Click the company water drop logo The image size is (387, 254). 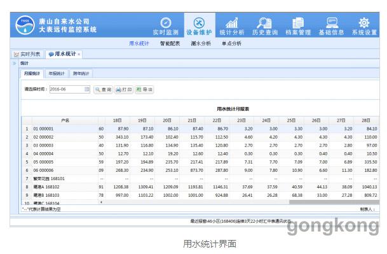(x=25, y=25)
